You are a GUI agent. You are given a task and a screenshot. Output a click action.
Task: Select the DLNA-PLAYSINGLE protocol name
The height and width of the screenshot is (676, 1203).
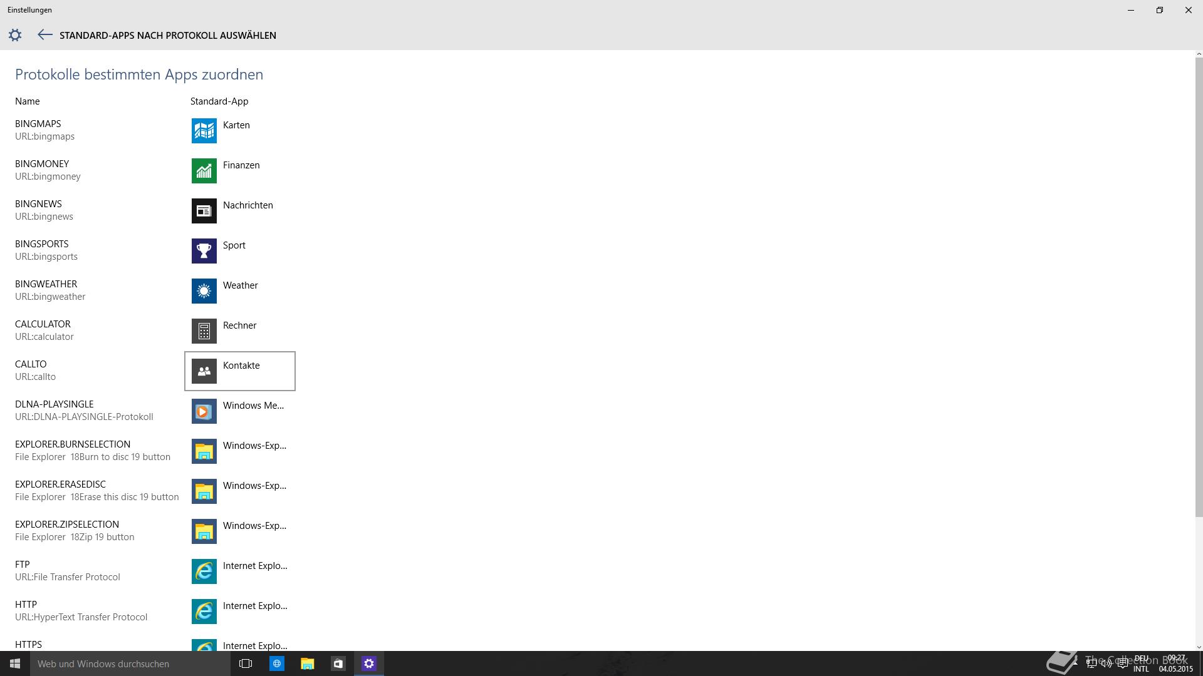pos(55,404)
